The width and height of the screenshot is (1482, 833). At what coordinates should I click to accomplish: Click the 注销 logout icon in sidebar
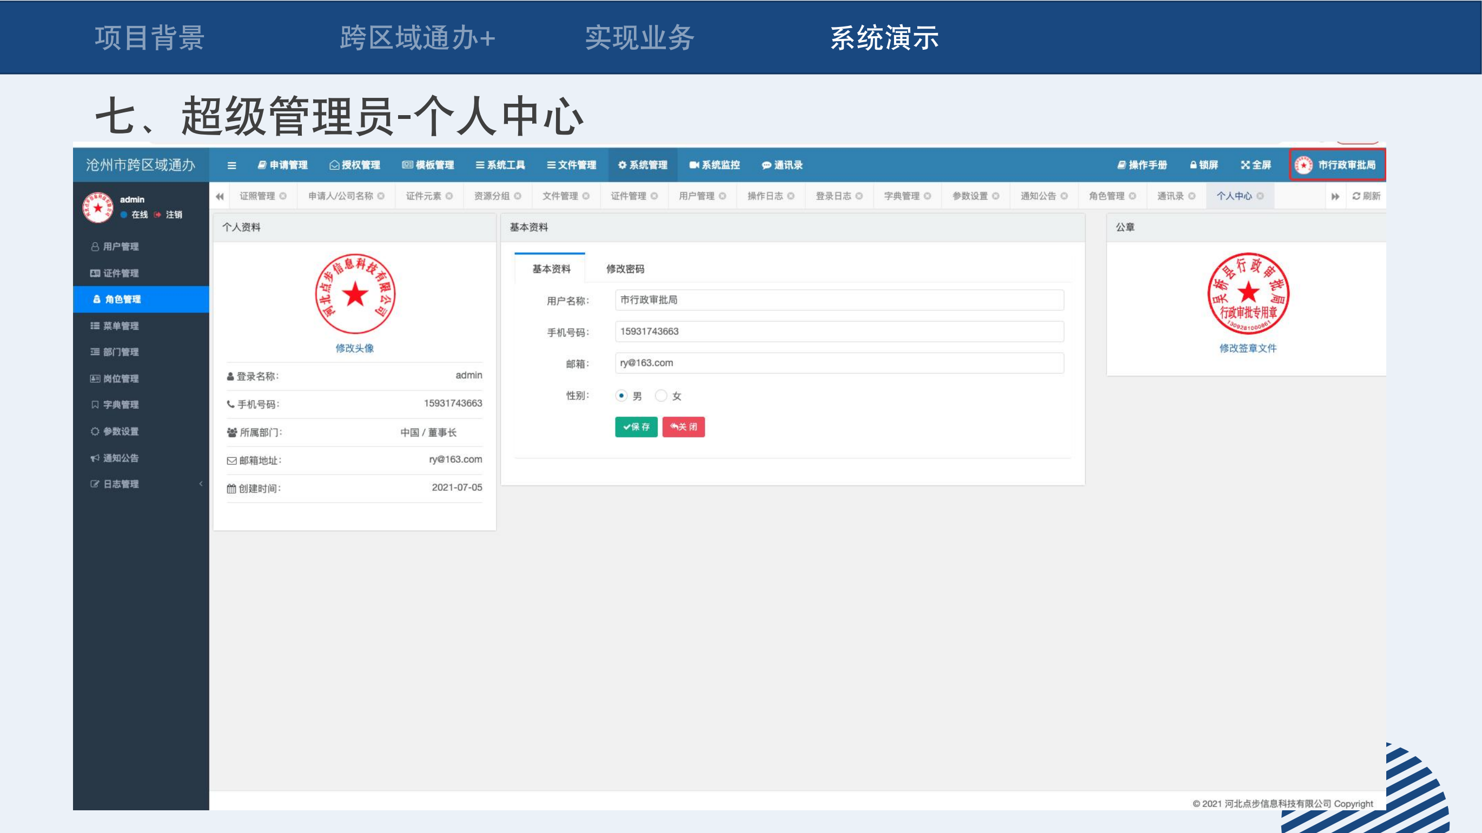157,215
